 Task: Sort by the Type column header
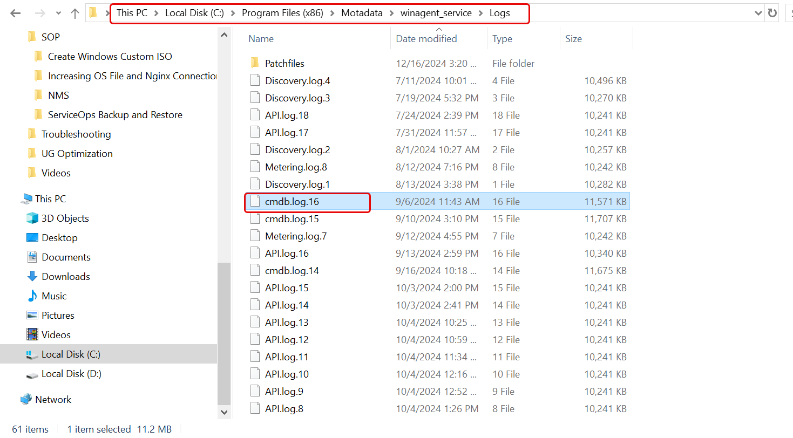pyautogui.click(x=502, y=39)
